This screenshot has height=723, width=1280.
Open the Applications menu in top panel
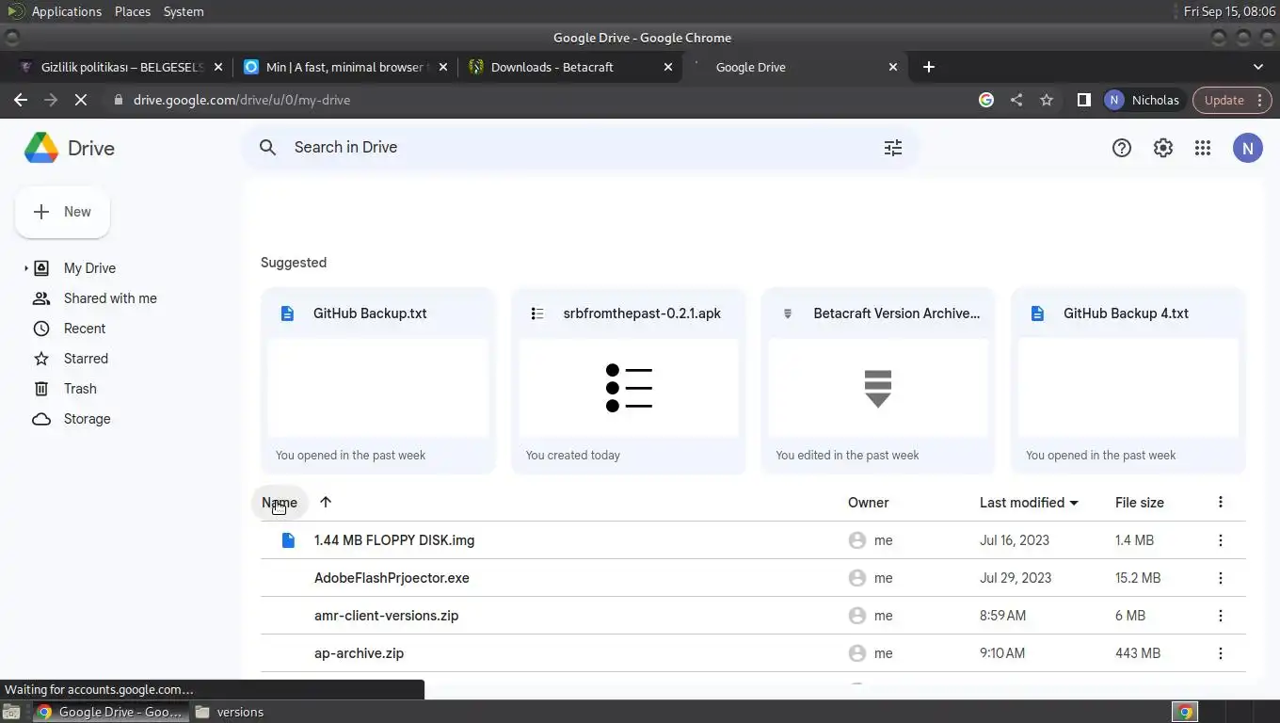(x=66, y=11)
